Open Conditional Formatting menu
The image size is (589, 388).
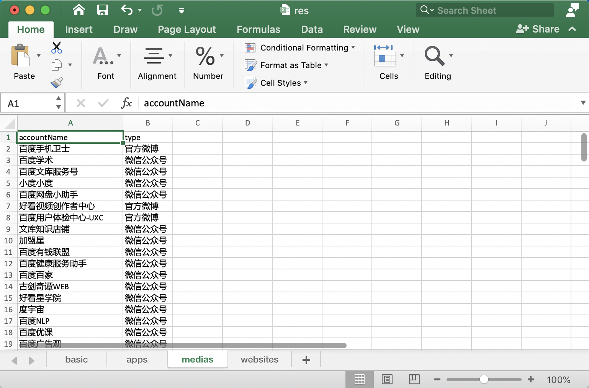coord(300,48)
